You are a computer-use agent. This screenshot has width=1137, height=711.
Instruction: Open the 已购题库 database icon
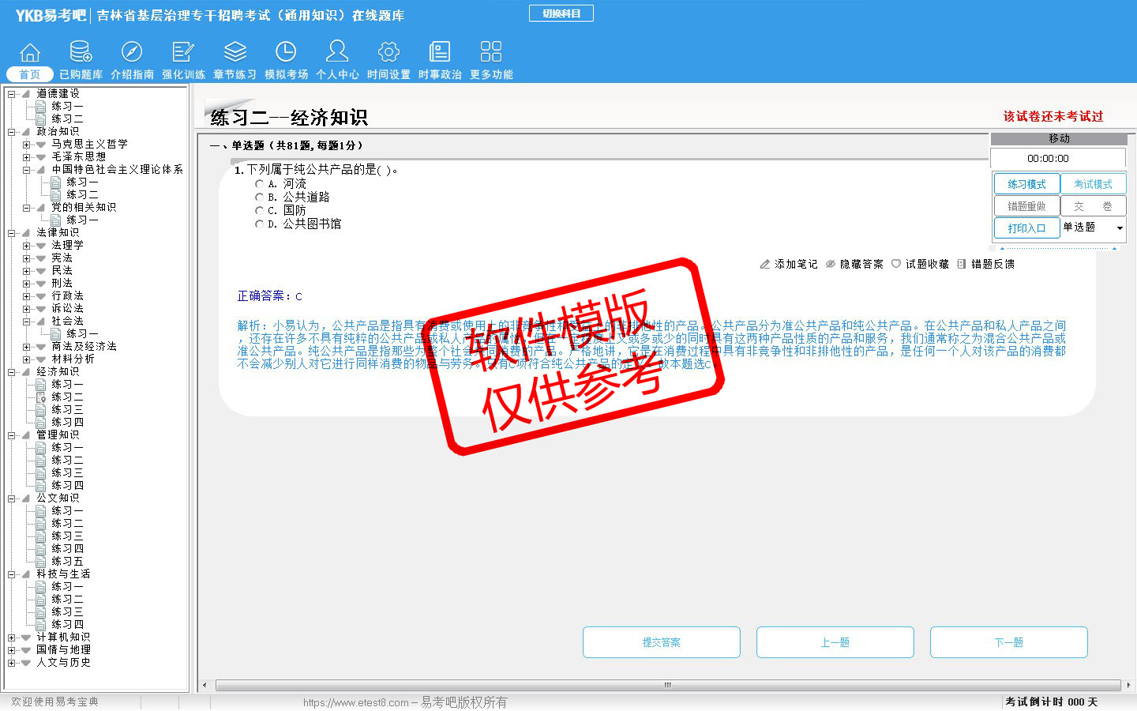click(81, 52)
